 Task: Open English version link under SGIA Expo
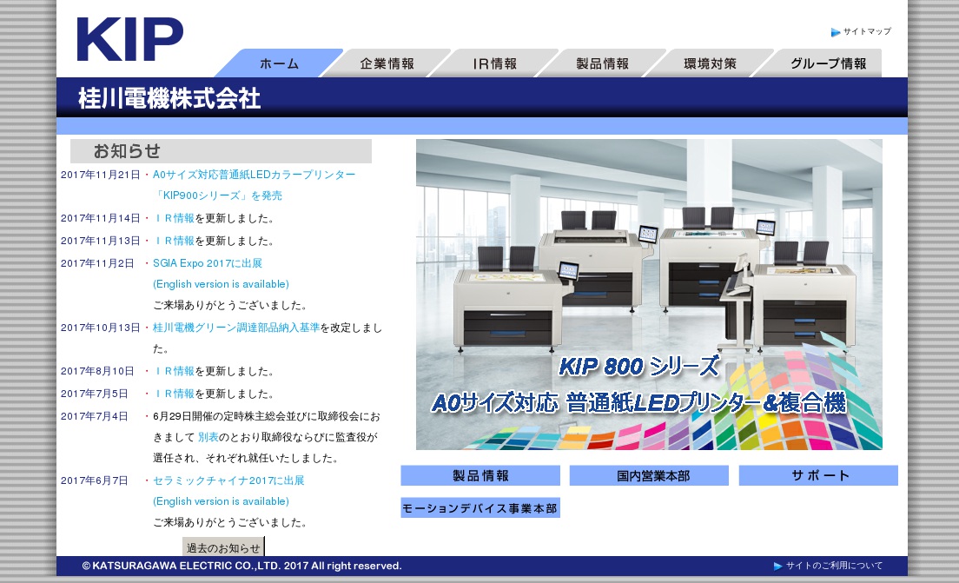221,284
